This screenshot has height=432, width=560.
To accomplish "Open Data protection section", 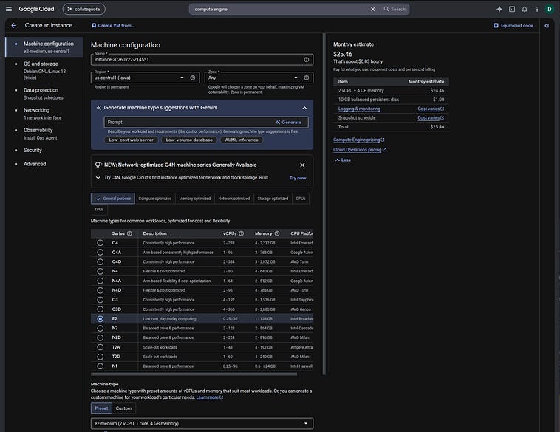I will [x=44, y=94].
